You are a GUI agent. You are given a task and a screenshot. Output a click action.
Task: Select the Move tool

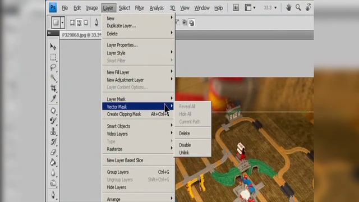(x=53, y=47)
